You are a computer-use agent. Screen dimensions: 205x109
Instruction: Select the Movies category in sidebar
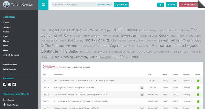pos(7,41)
